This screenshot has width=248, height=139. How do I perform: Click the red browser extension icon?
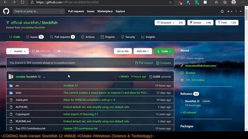click(180, 2)
